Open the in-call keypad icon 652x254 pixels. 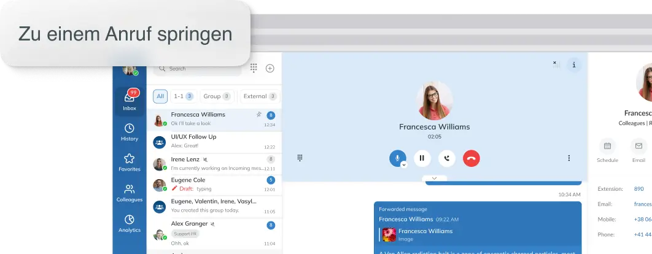pyautogui.click(x=300, y=158)
